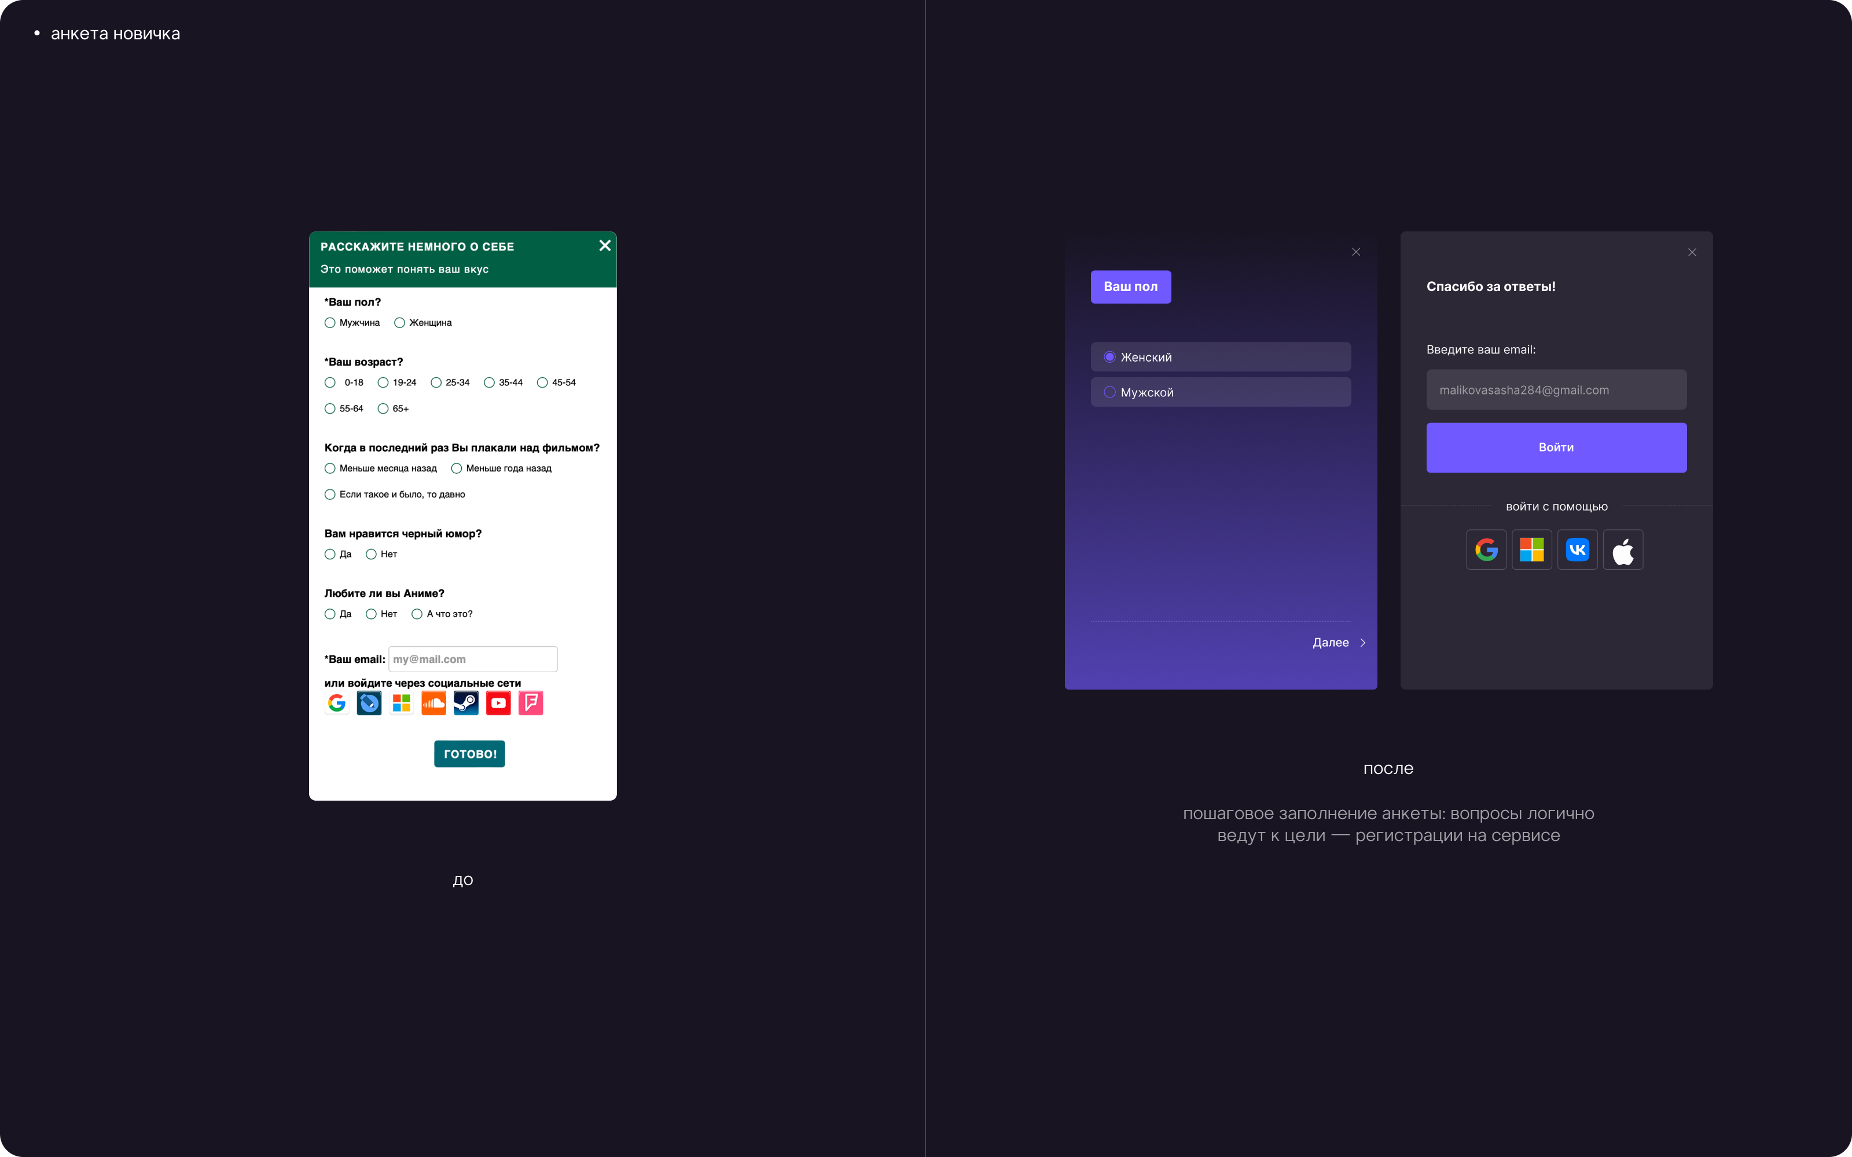Select "А что это?" anime answer
The image size is (1852, 1157).
tap(417, 614)
